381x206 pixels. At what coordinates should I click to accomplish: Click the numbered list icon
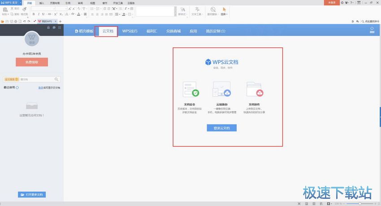click(98, 9)
